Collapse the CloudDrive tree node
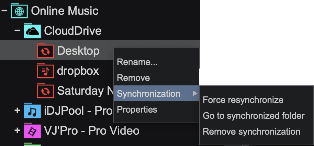The width and height of the screenshot is (314, 146). [x=17, y=31]
